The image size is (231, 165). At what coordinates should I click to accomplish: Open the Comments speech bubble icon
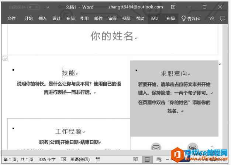coord(223,18)
